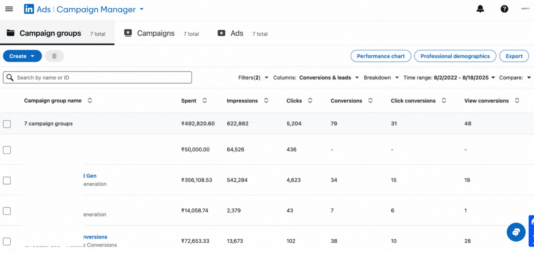
Task: Open the hamburger navigation menu
Action: coord(9,9)
